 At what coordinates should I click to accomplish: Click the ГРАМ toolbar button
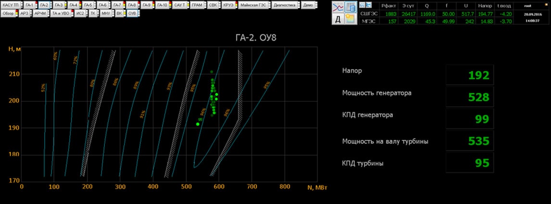coord(196,5)
